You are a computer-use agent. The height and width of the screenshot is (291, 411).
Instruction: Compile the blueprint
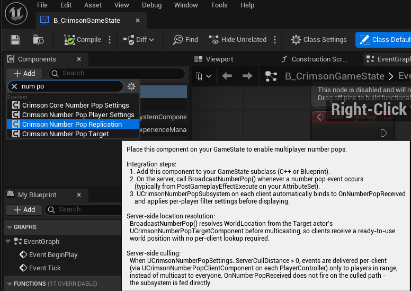(x=83, y=40)
